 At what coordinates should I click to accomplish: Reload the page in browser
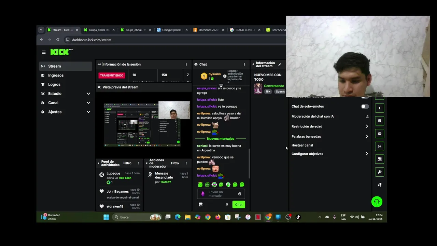pos(58,40)
